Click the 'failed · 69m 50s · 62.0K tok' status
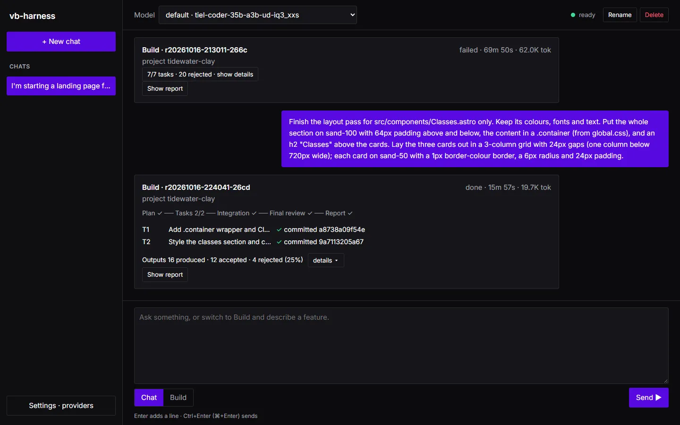This screenshot has height=425, width=680. tap(505, 50)
